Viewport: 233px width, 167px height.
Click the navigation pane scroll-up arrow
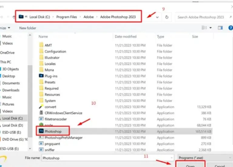30,35
